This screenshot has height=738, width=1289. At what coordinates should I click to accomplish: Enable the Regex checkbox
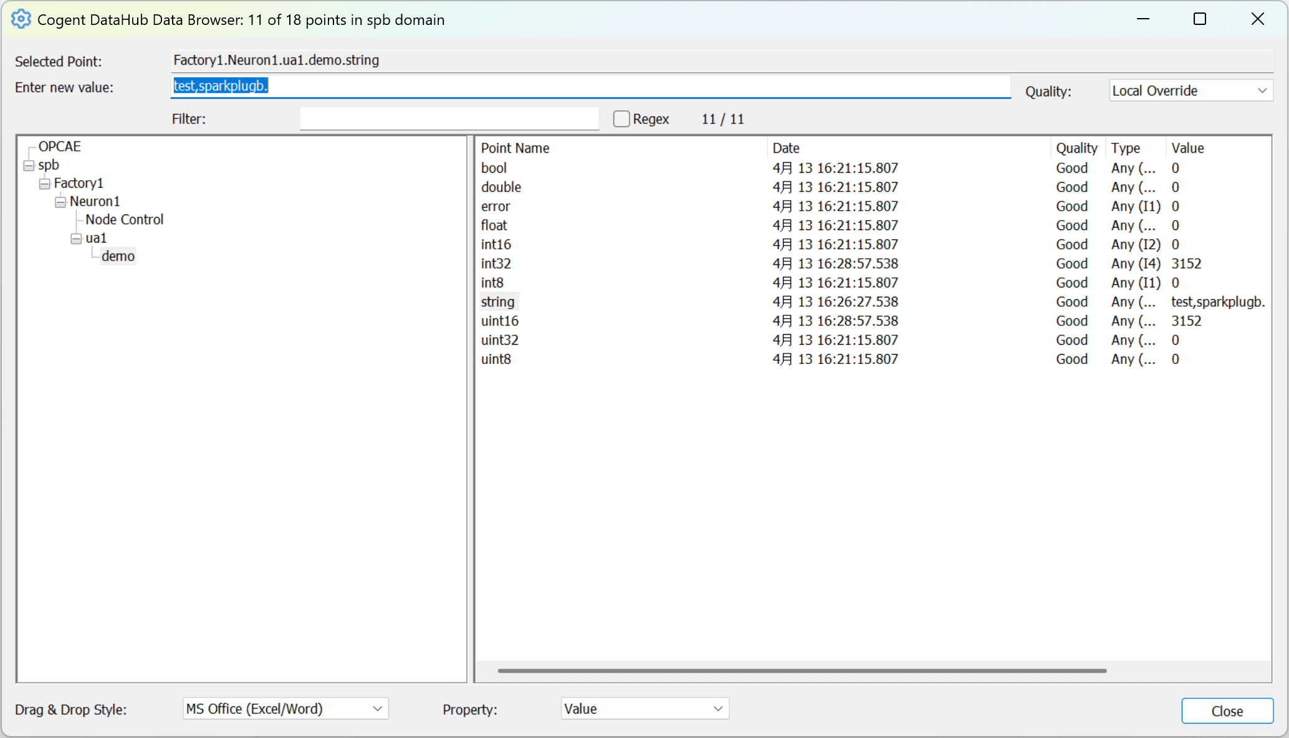[x=621, y=119]
